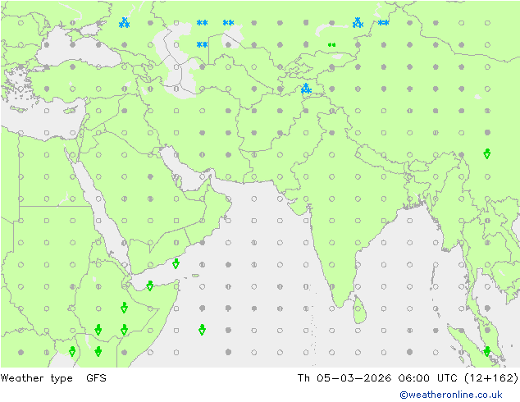The height and width of the screenshot is (402, 520).
Task: Click the double-snowflake symbol just east of the Caspian Sea
Action: [x=202, y=44]
